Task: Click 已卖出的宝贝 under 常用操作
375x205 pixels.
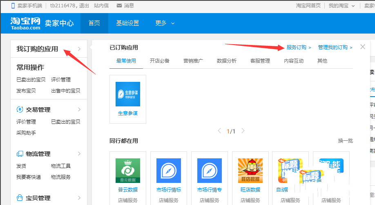Action: coord(31,79)
